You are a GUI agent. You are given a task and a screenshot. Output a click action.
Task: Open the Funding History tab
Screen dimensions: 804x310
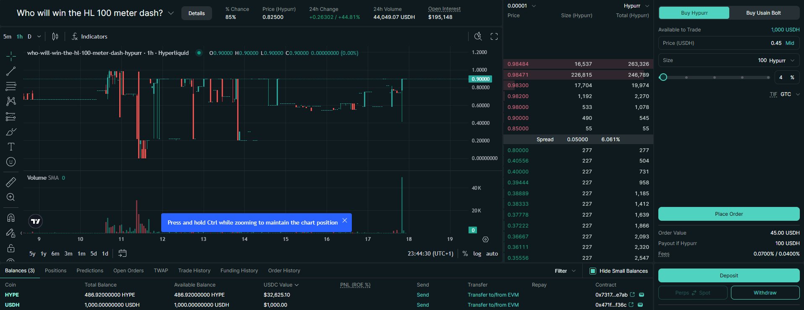tap(239, 271)
